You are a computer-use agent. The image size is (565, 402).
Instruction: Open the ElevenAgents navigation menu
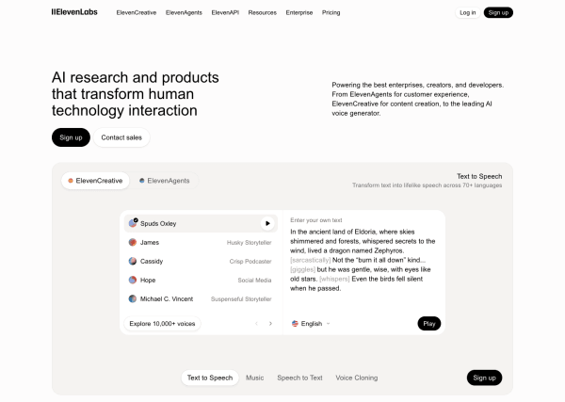coord(184,12)
